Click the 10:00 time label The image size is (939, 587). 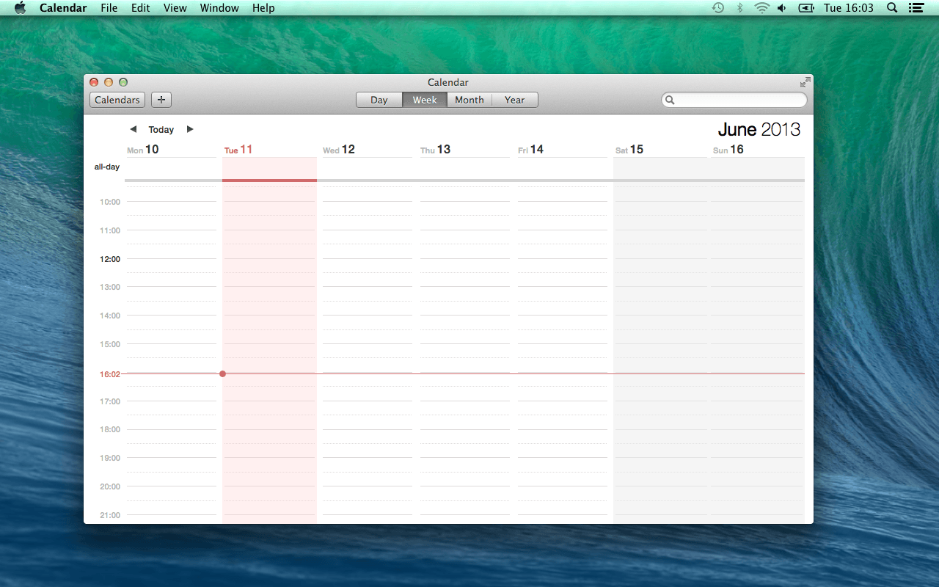point(110,202)
